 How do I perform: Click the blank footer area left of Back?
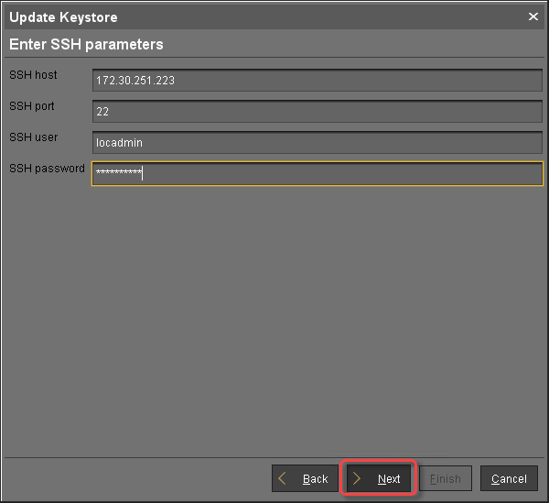[137, 478]
